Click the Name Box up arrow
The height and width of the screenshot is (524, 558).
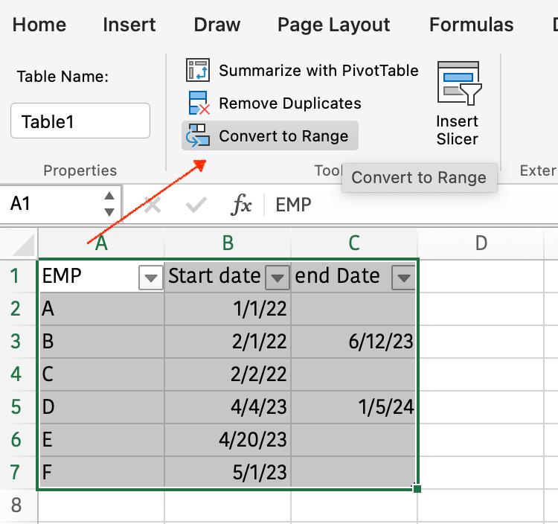pyautogui.click(x=109, y=196)
